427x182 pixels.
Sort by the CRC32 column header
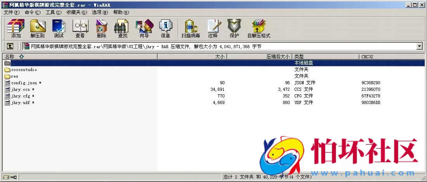392,57
